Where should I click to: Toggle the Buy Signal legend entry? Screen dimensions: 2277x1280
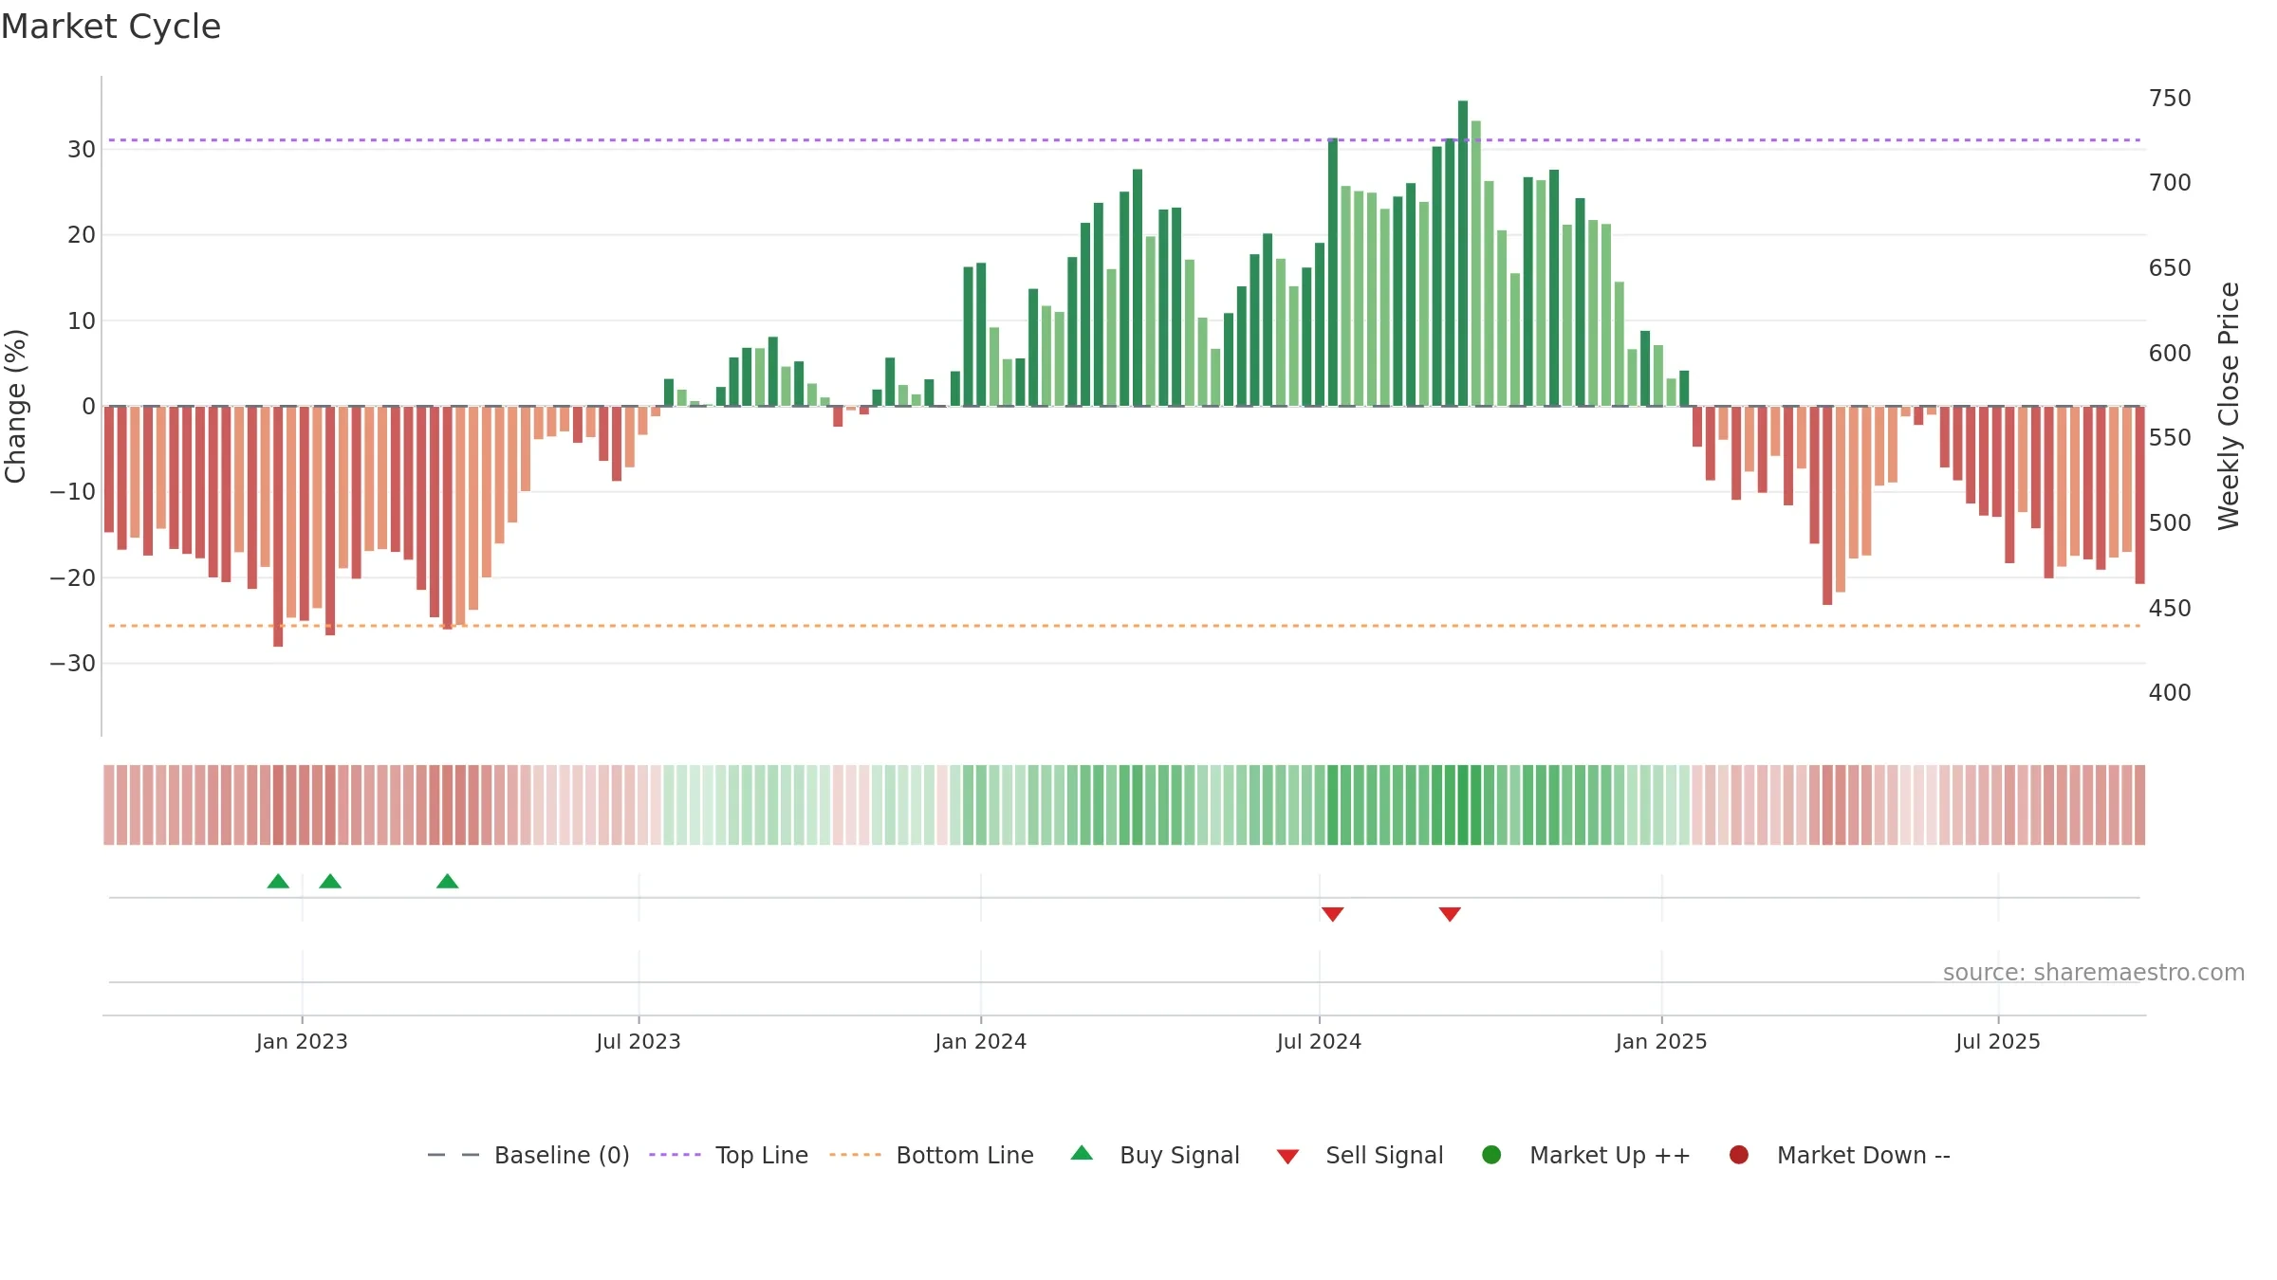(1155, 1155)
